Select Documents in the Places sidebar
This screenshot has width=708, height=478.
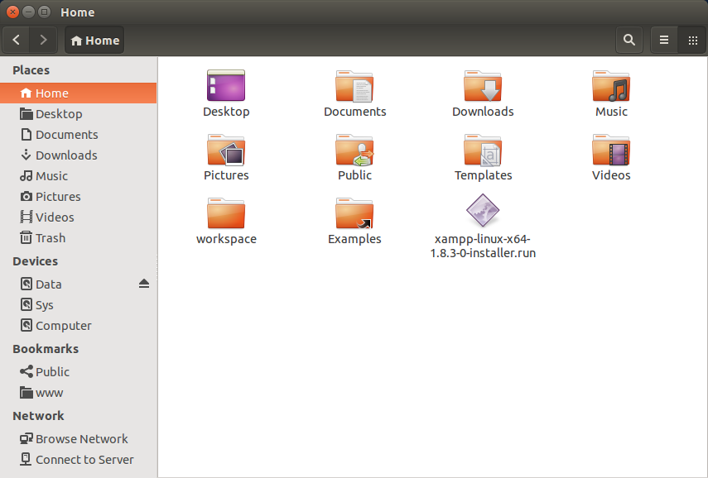66,135
